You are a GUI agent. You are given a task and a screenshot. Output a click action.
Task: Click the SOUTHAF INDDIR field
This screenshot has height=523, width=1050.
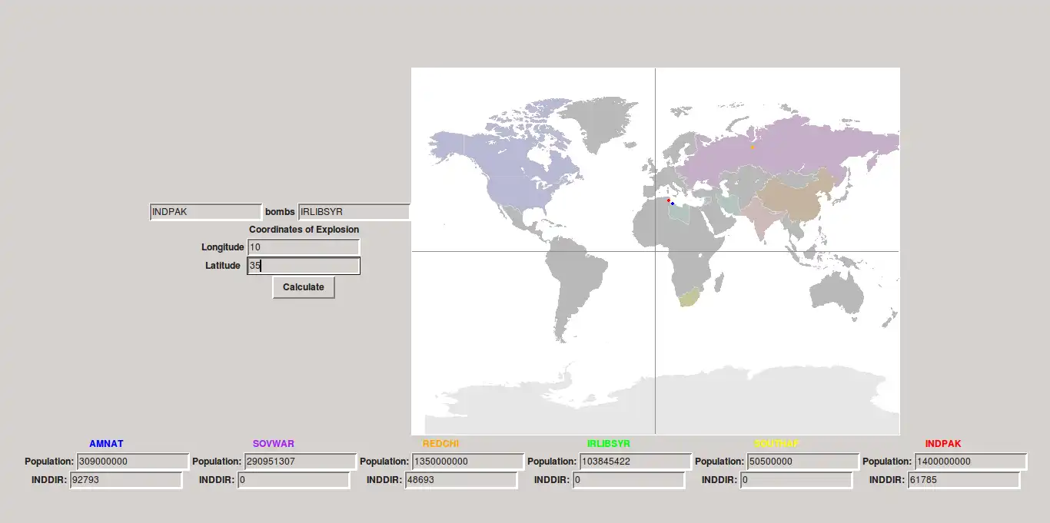pyautogui.click(x=796, y=480)
